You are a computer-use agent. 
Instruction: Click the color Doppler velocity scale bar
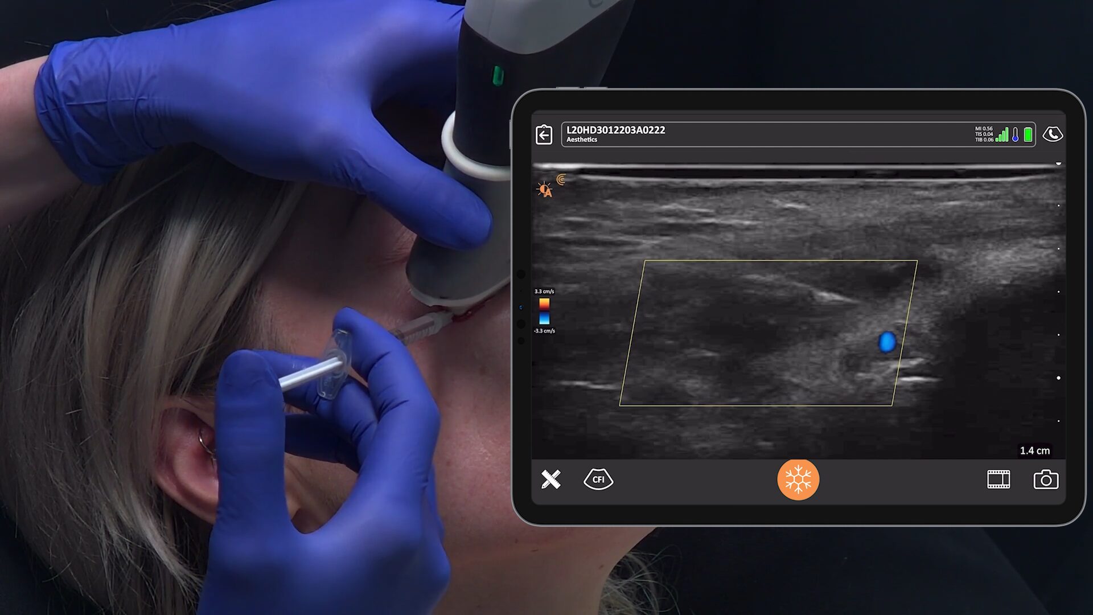(x=544, y=311)
